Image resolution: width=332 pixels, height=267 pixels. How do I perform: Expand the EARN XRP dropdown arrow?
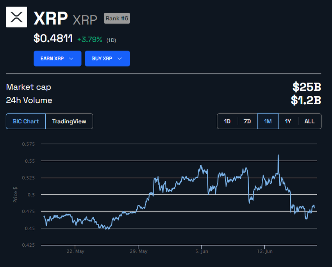71,59
